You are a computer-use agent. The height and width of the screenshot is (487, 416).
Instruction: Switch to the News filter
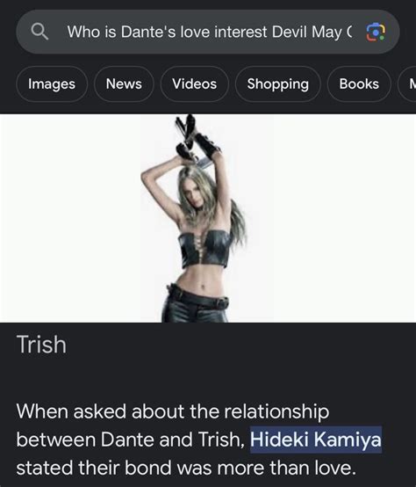pyautogui.click(x=124, y=84)
